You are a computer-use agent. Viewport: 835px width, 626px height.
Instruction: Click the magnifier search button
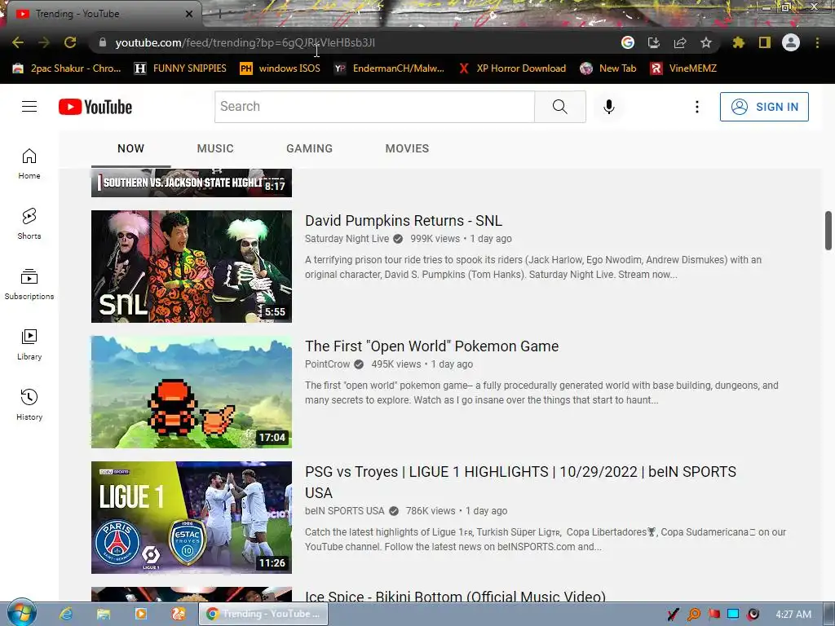(x=559, y=107)
